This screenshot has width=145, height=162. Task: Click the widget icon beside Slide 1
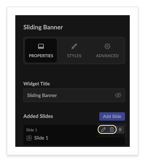29,138
